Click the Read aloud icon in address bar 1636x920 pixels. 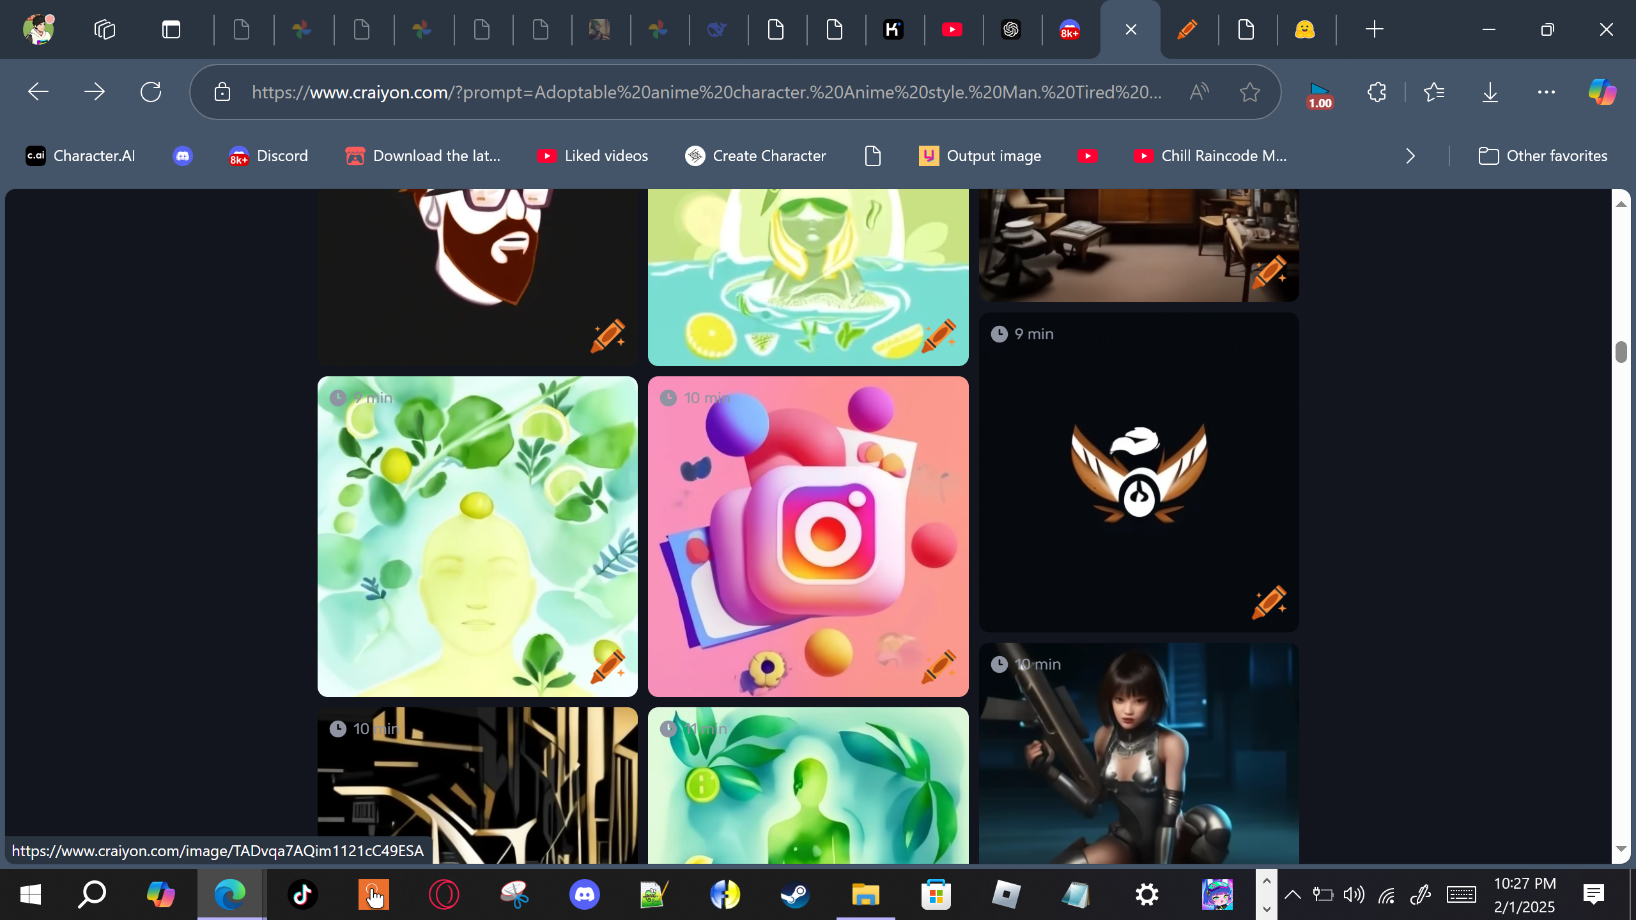[x=1200, y=92]
